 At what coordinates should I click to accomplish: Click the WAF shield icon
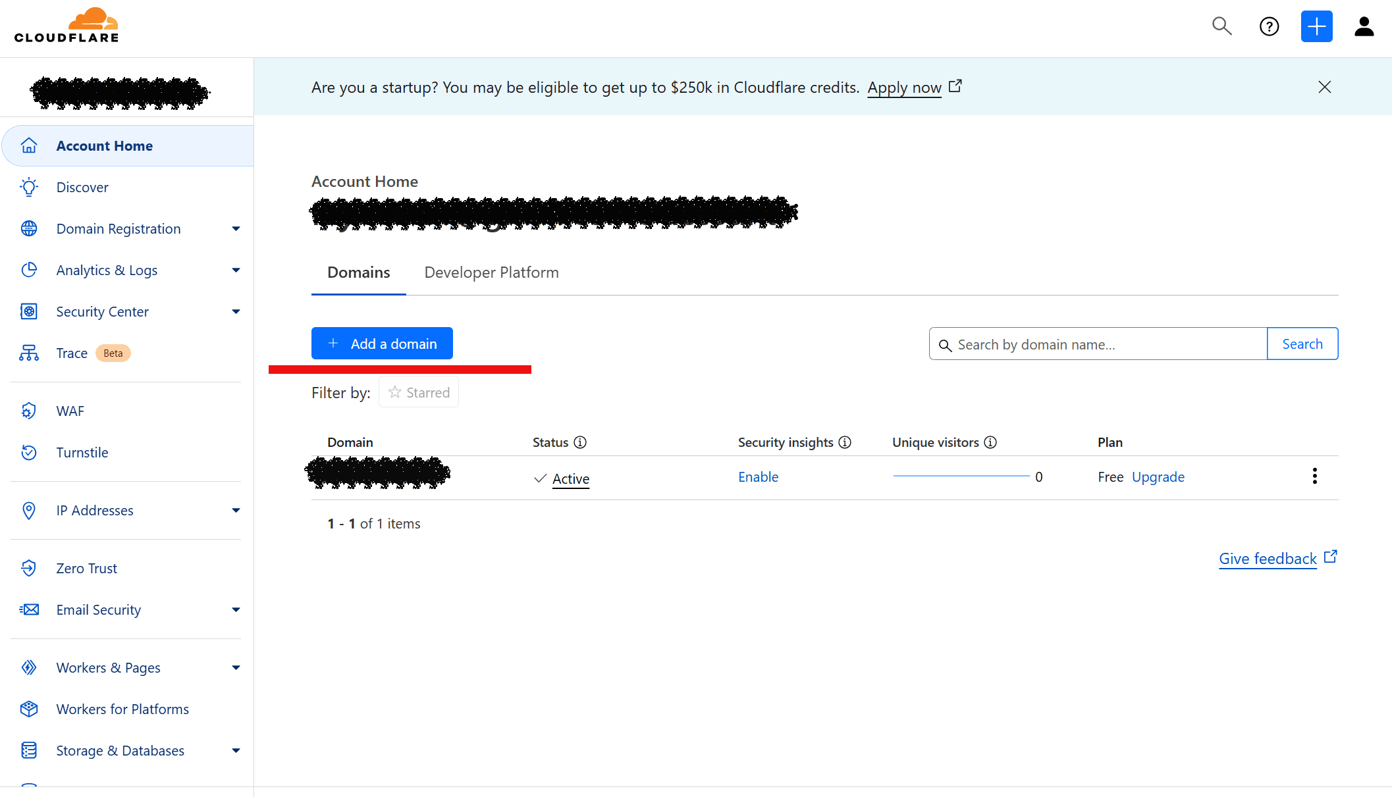coord(29,411)
